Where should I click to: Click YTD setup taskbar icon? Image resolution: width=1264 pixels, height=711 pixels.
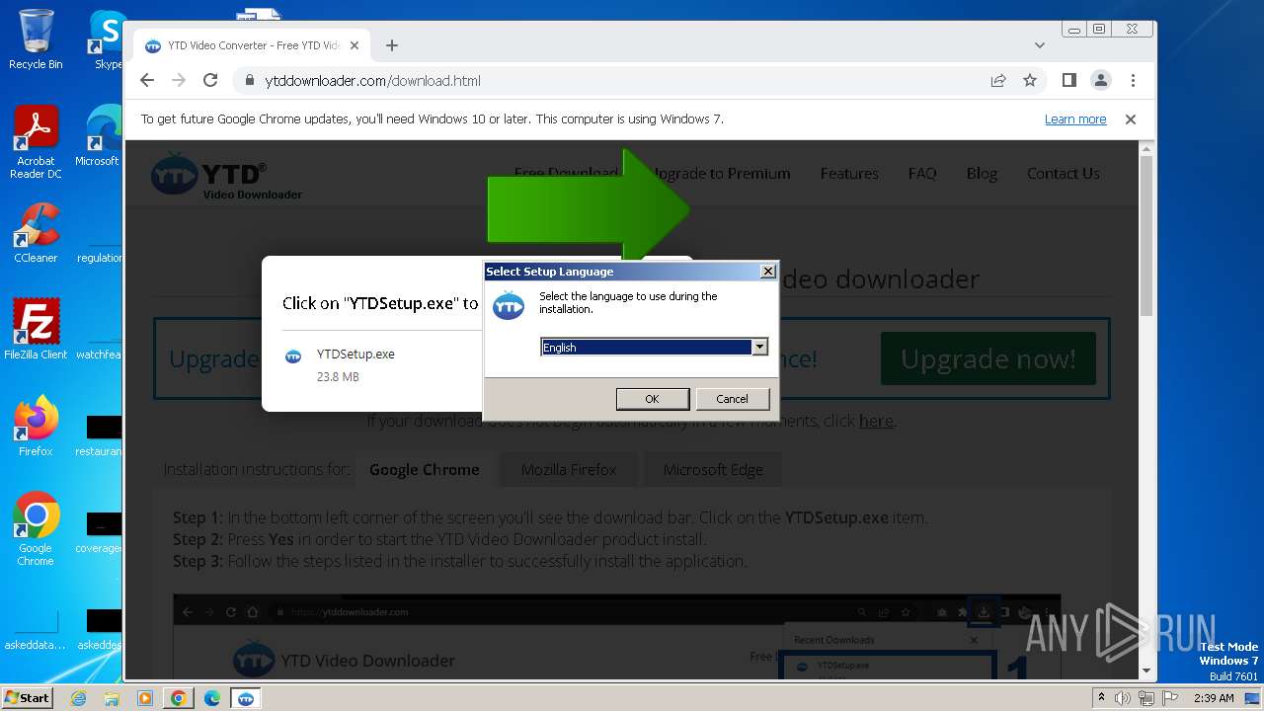click(x=246, y=698)
